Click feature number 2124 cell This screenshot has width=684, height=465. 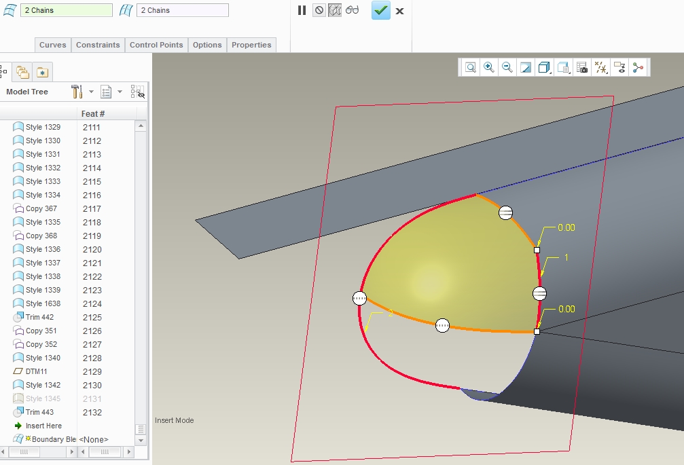(92, 303)
